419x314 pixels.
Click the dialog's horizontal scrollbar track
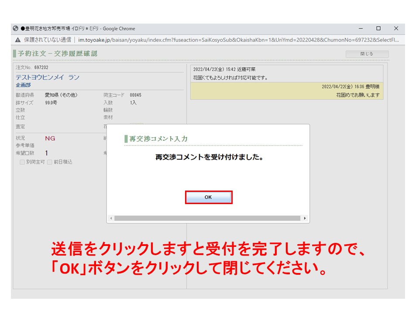click(207, 218)
